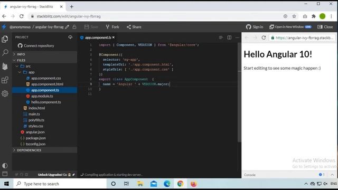Open Firefox from taskbar
The height and width of the screenshot is (190, 338).
point(194,184)
